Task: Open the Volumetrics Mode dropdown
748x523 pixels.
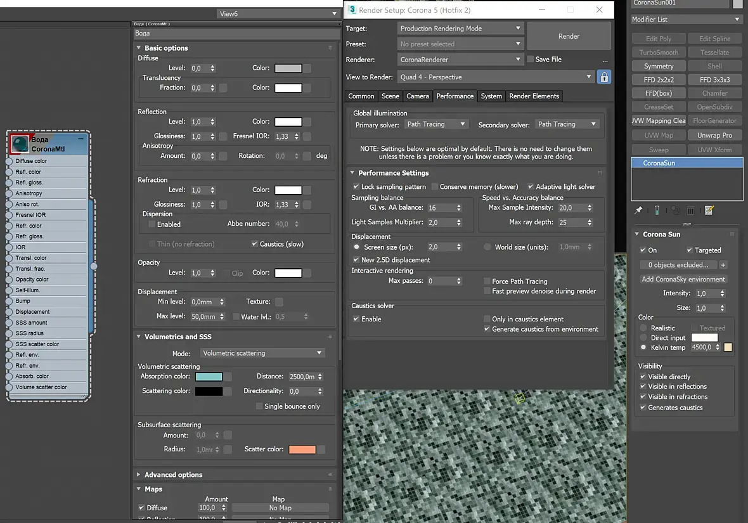Action: pyautogui.click(x=262, y=353)
